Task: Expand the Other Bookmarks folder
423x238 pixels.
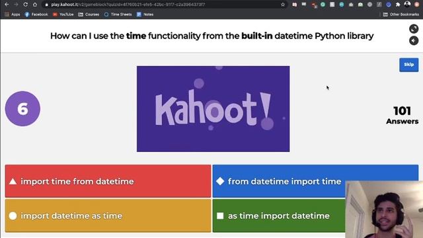Action: (401, 15)
